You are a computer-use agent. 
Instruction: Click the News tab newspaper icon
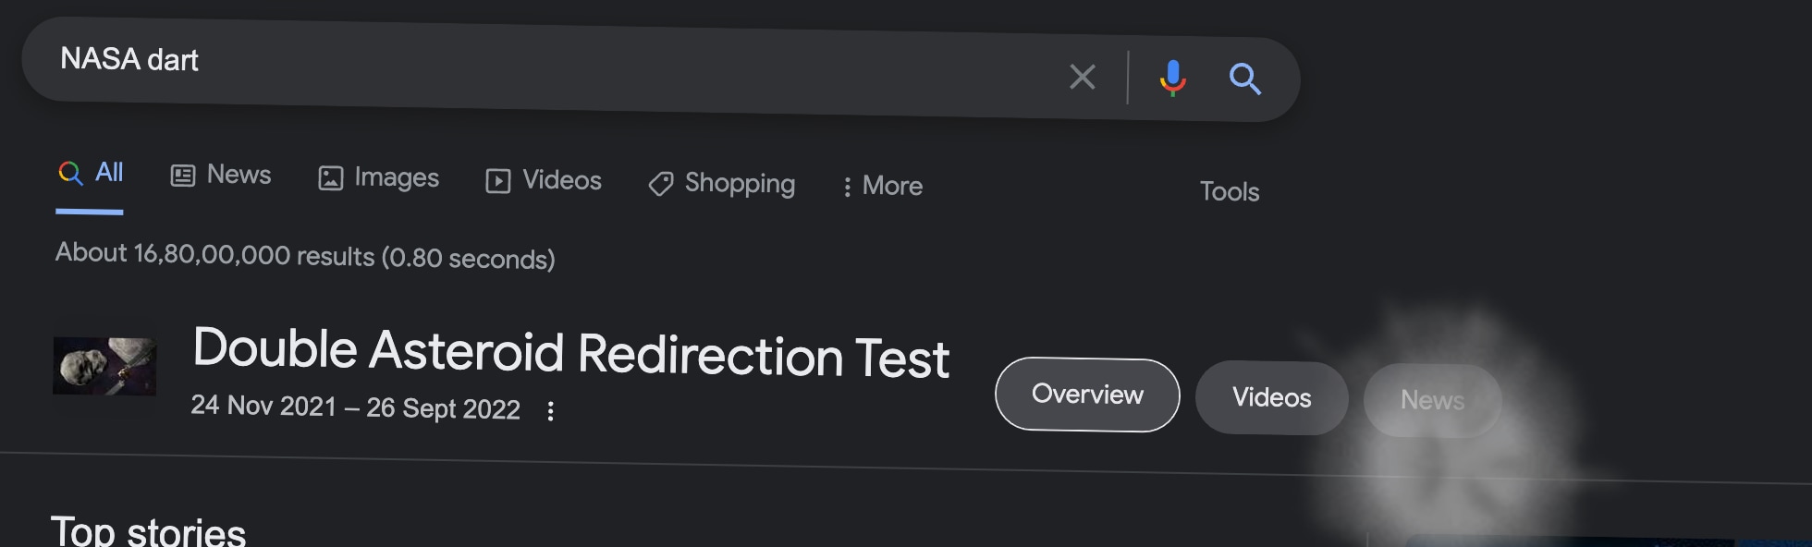pos(183,176)
